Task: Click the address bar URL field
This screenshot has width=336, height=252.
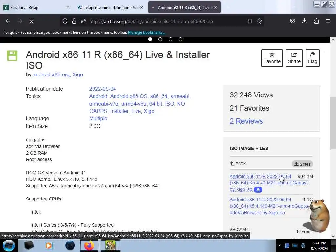Action: tap(163, 21)
